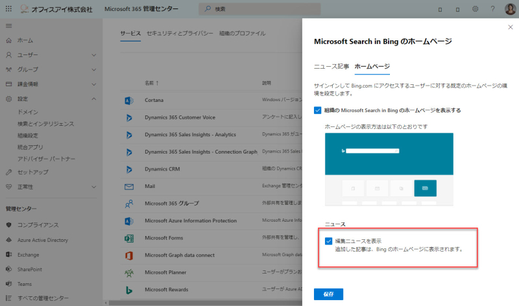
Task: Switch to 組織のプロファイル tab
Action: pyautogui.click(x=242, y=34)
